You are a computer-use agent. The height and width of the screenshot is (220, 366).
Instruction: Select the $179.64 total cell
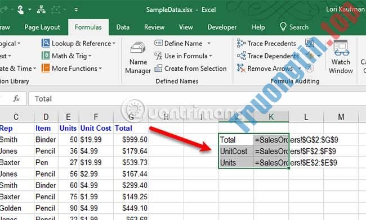pos(131,151)
